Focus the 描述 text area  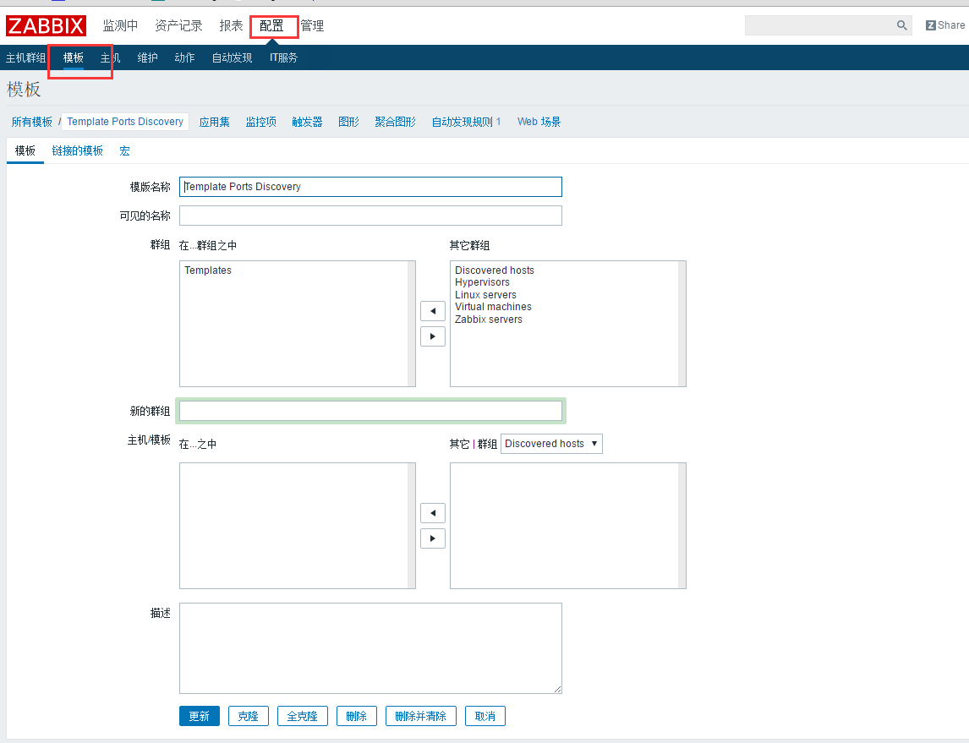[x=371, y=648]
